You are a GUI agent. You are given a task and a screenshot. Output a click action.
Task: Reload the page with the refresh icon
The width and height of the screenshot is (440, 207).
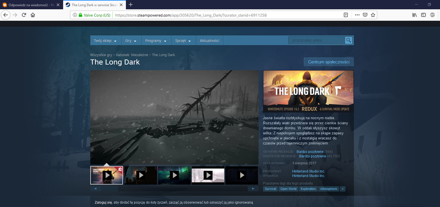[23, 15]
